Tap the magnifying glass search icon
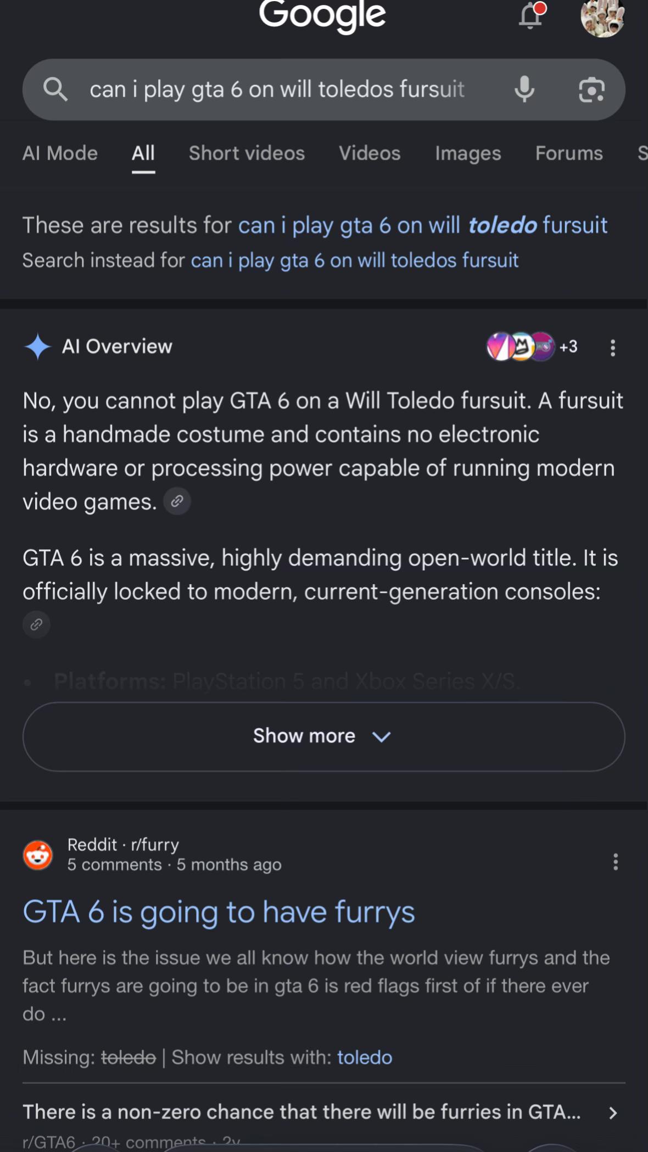The image size is (648, 1152). click(55, 89)
